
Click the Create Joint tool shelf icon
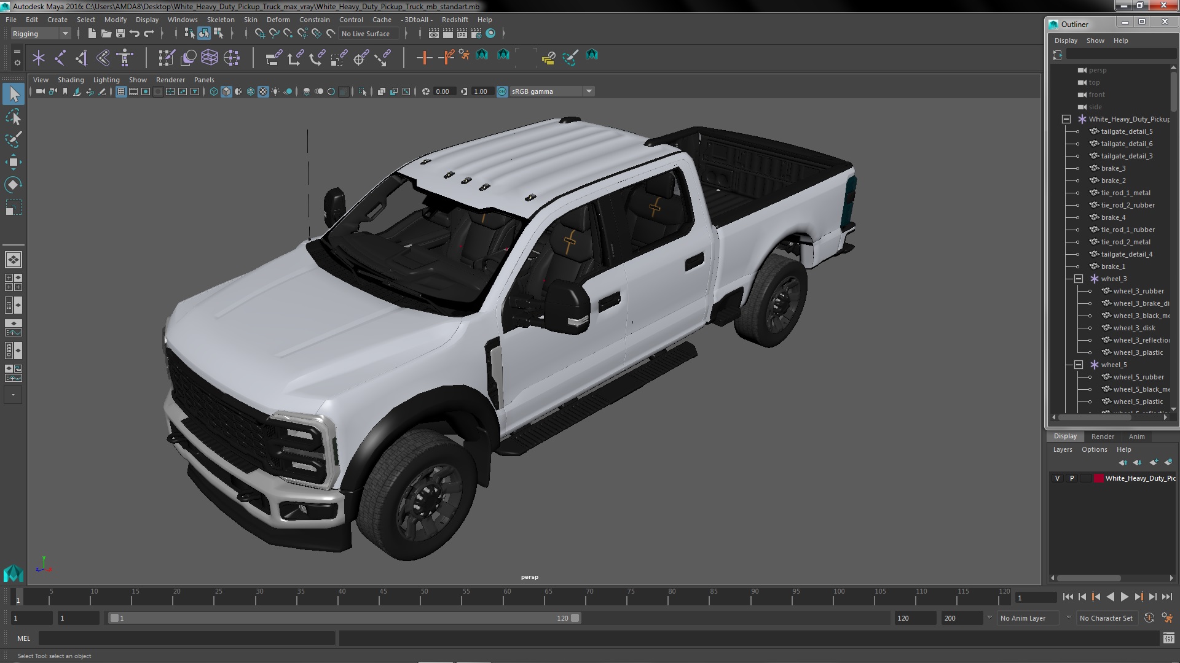(x=60, y=58)
